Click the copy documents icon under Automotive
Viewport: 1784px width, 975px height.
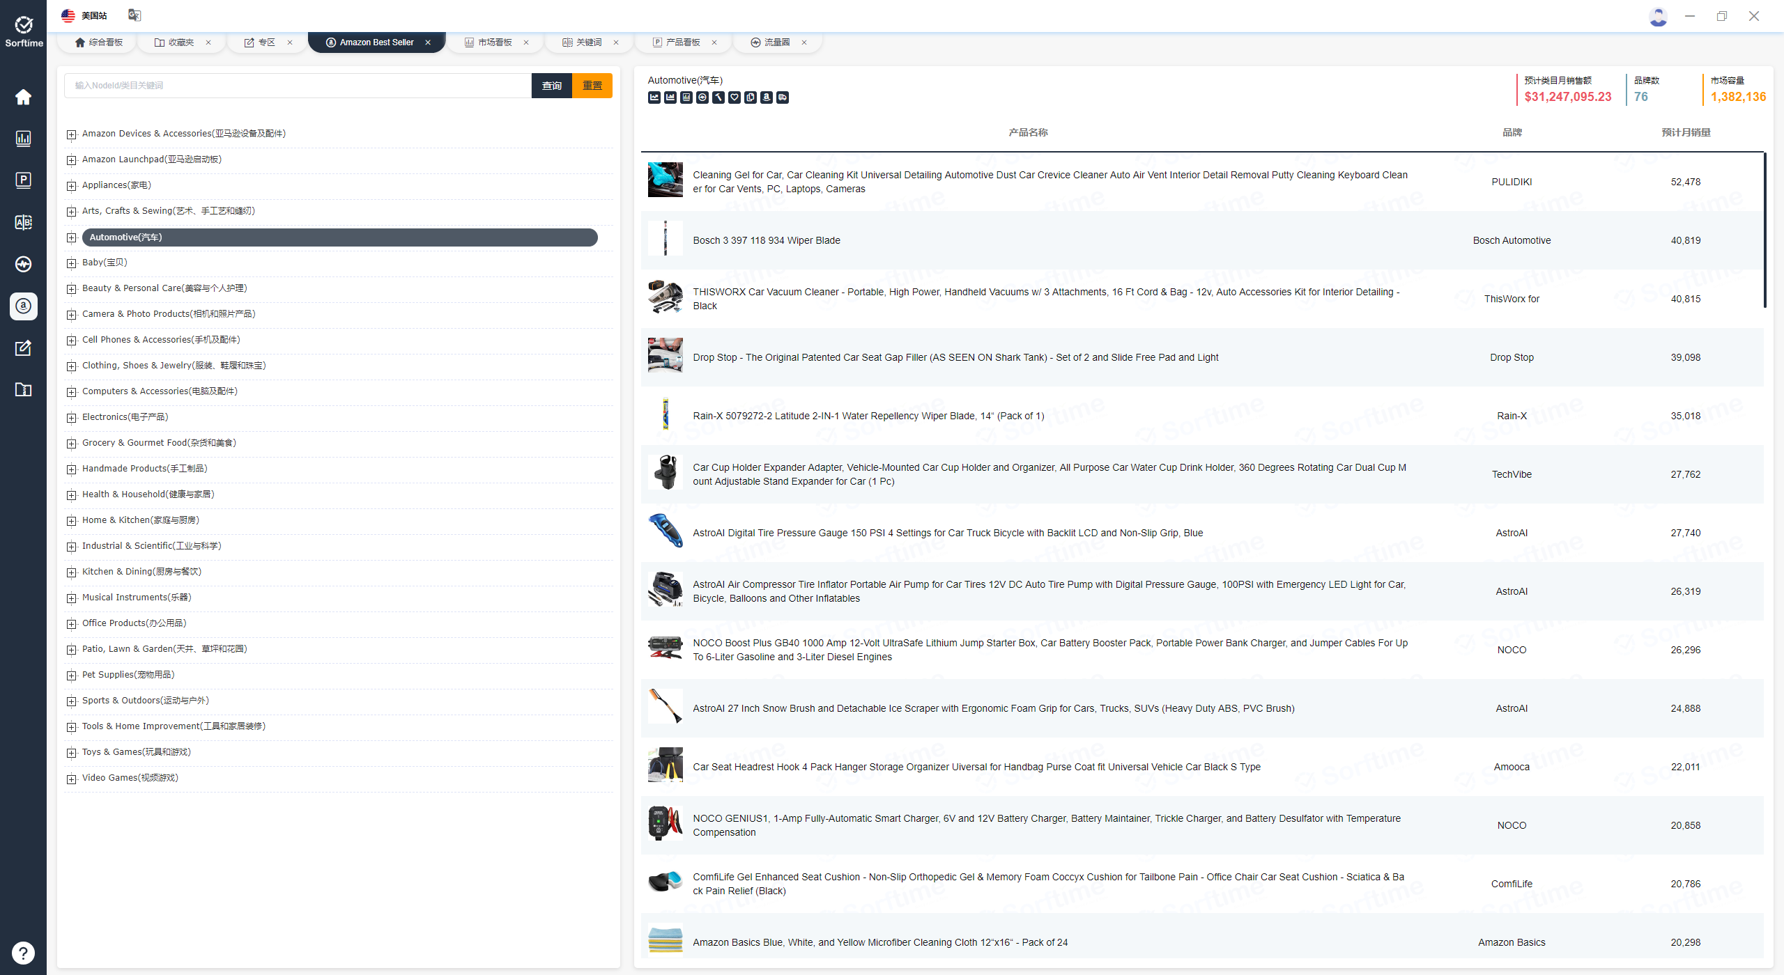point(751,97)
